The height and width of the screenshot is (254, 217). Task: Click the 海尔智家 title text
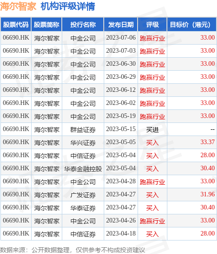click(x=18, y=6)
